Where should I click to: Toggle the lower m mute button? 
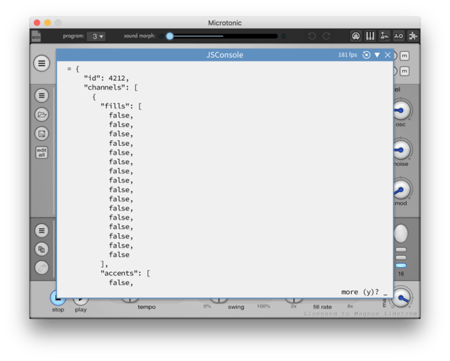point(404,71)
